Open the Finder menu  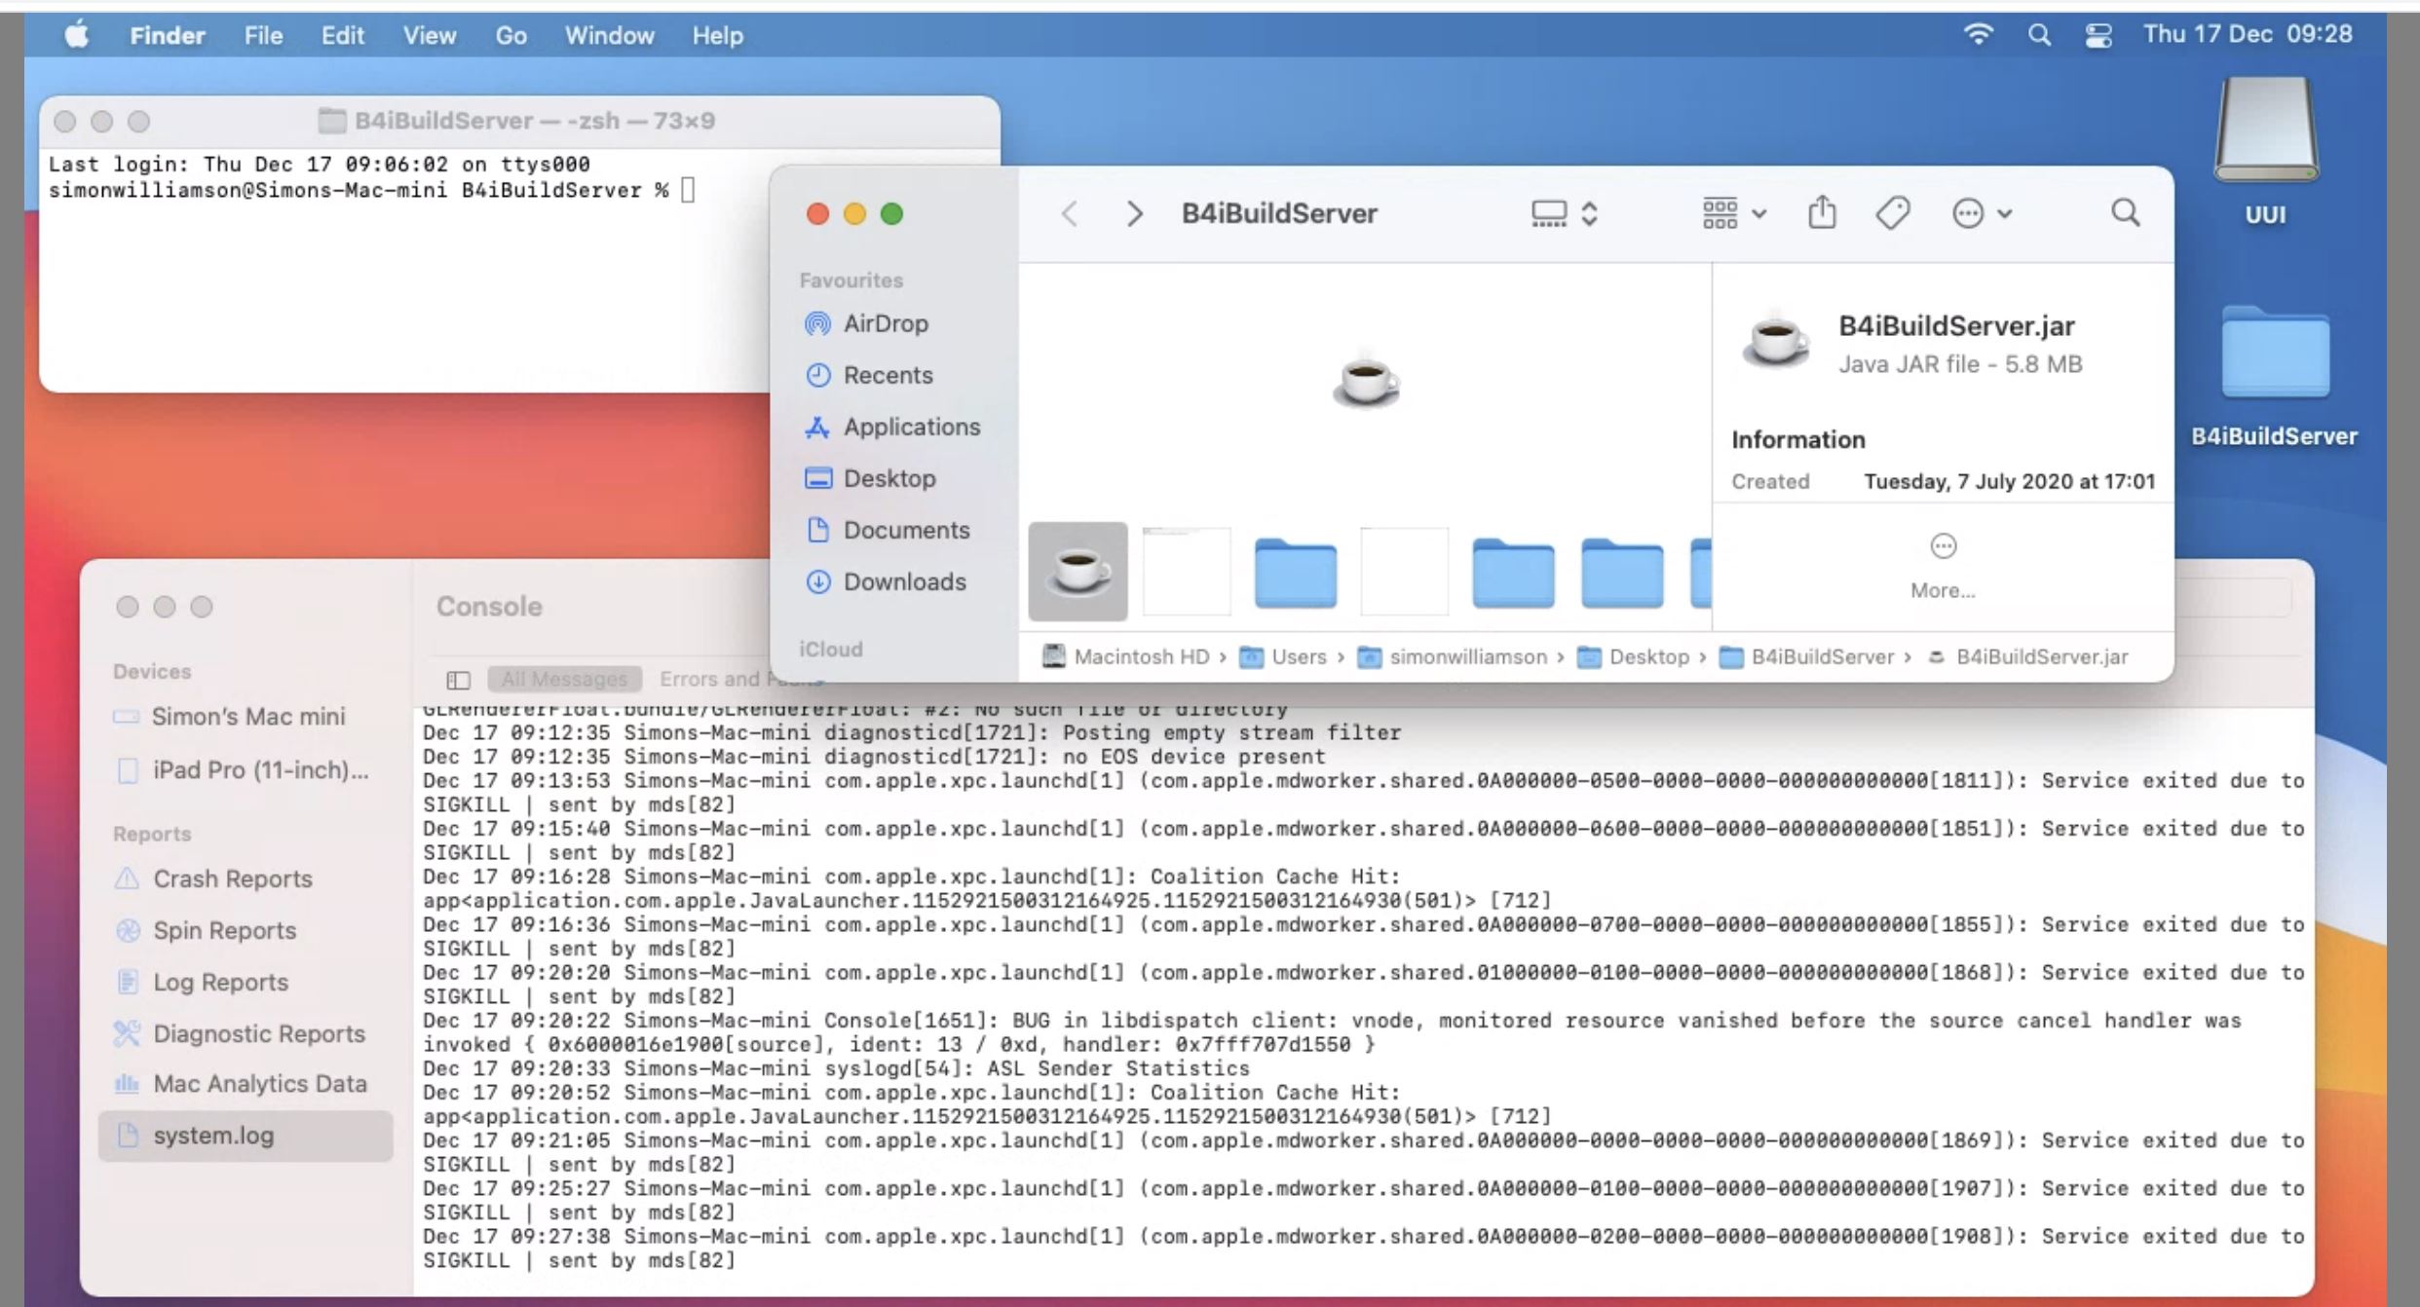click(168, 35)
